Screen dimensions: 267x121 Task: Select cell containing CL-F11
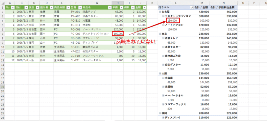(x=76, y=60)
